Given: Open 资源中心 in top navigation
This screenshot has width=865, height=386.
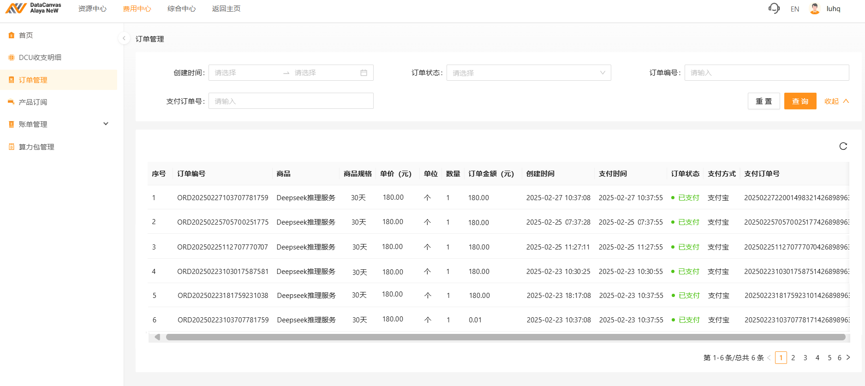Looking at the screenshot, I should click(x=92, y=9).
